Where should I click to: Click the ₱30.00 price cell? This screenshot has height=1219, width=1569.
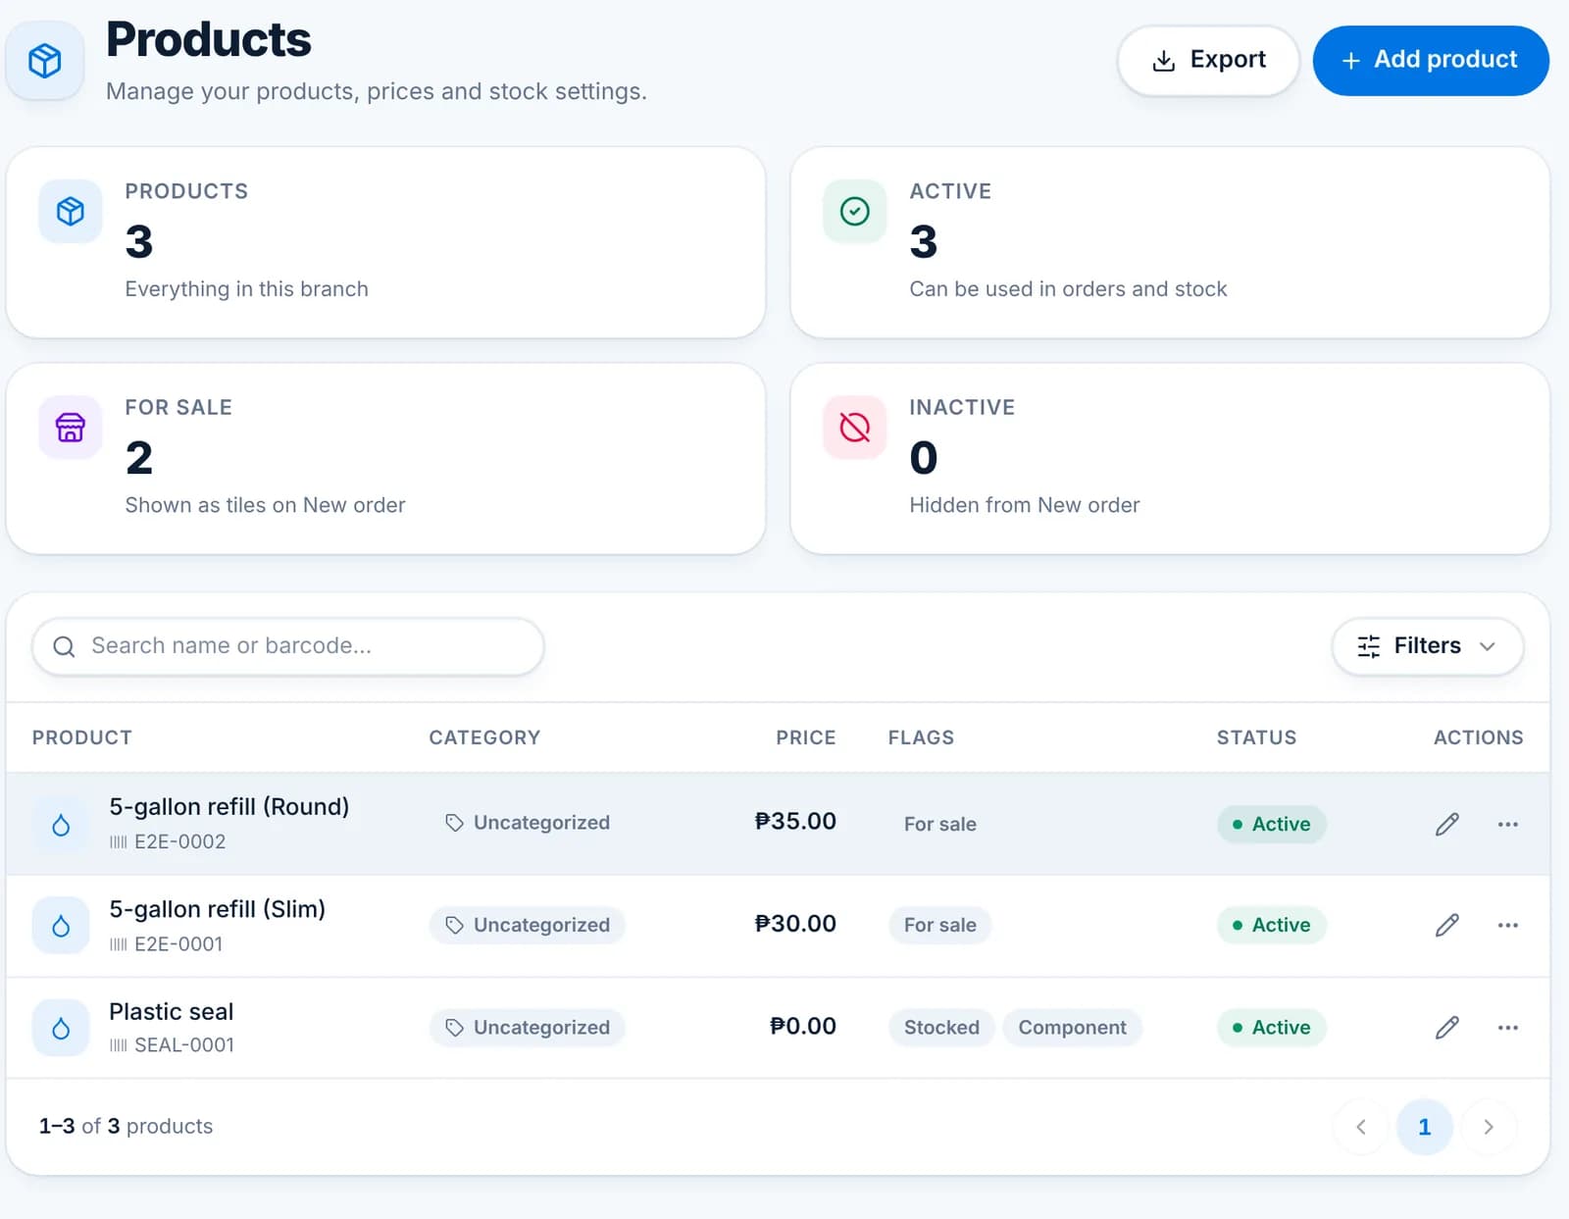(795, 923)
